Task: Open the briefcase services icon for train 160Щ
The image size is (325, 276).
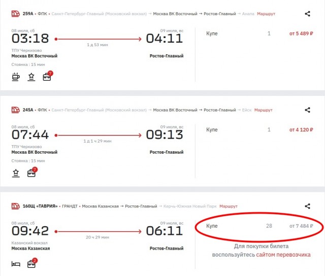Action: [x=31, y=264]
